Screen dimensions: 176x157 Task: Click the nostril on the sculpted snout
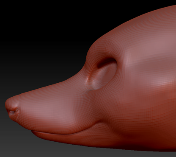pos(13,112)
